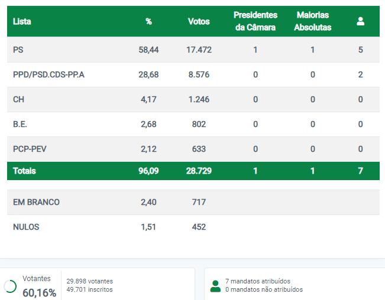Viewport: 385px width, 300px height.
Task: Click the Votantes 60,16% label
Action: coord(39,286)
